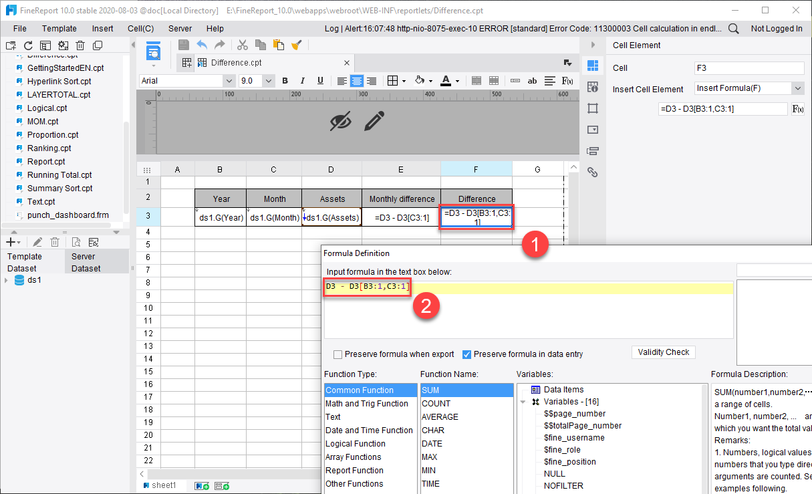
Task: Select the Cell Element panel icon
Action: coord(593,68)
